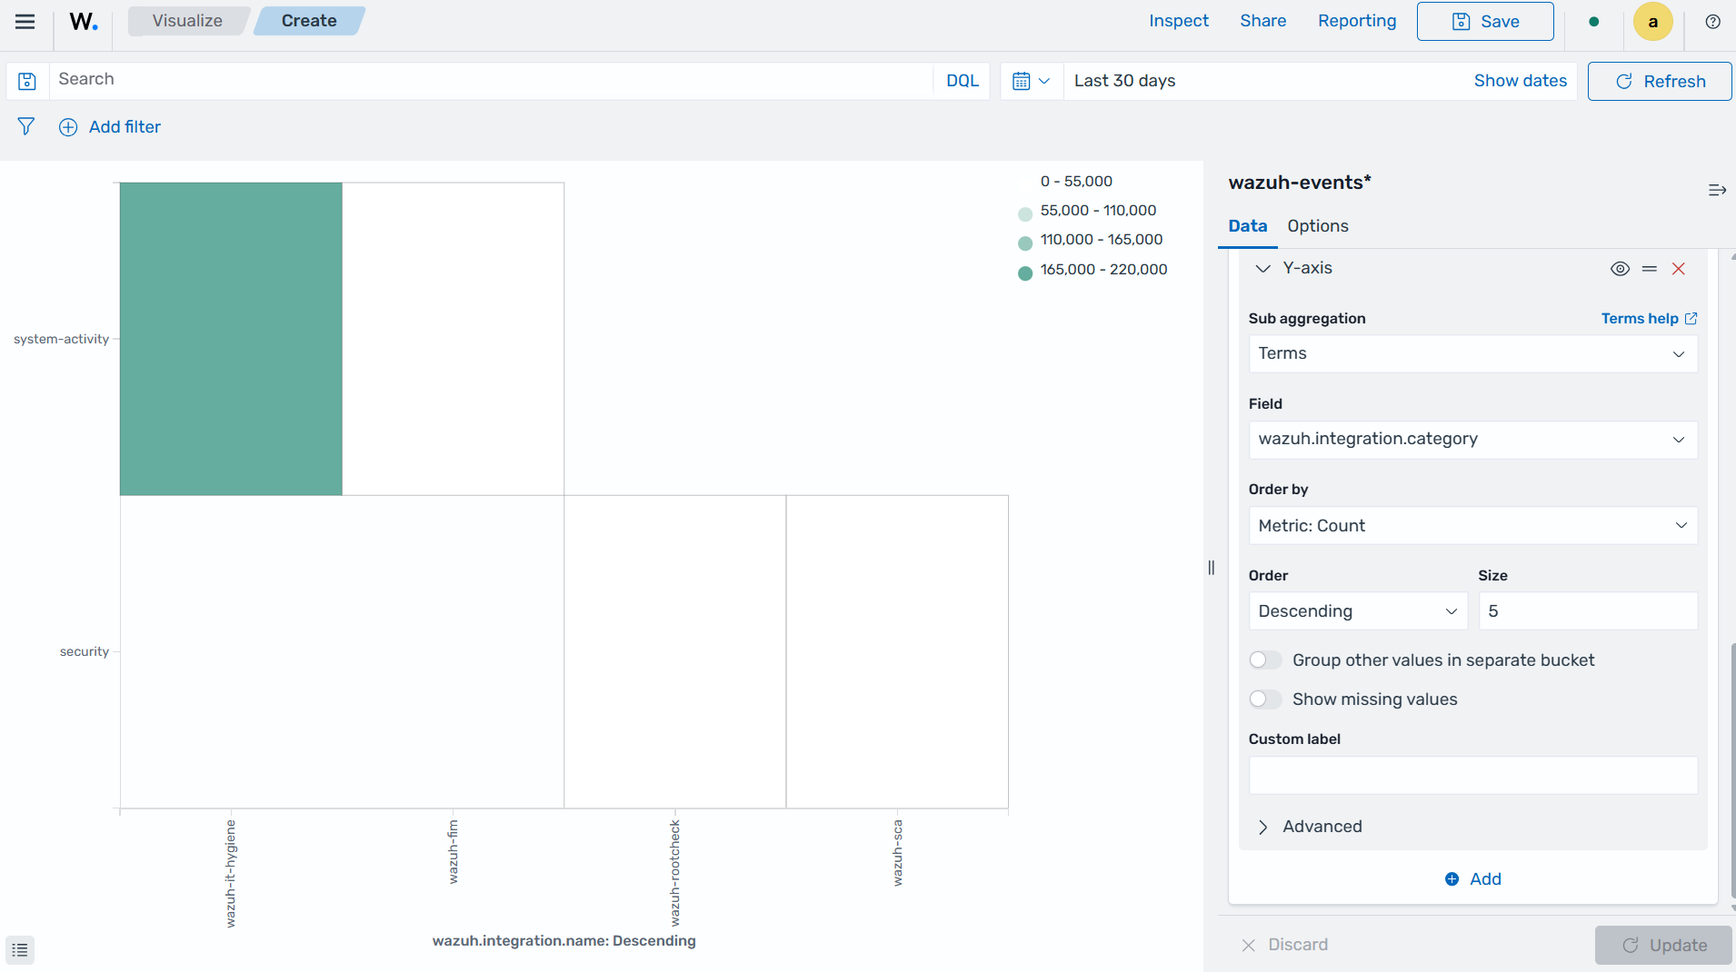Screen dimensions: 1736x972
Task: Toggle Y-axis visibility eye icon
Action: pyautogui.click(x=1620, y=269)
